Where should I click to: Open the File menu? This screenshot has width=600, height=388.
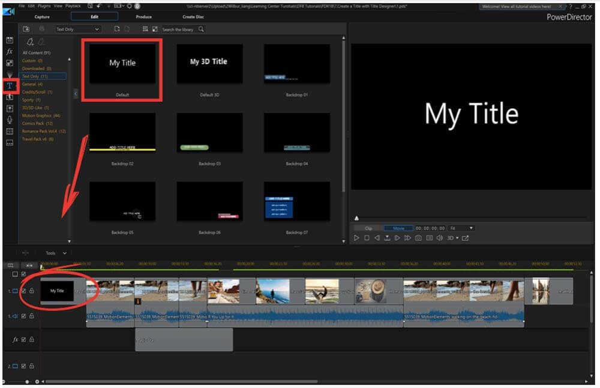pos(22,6)
